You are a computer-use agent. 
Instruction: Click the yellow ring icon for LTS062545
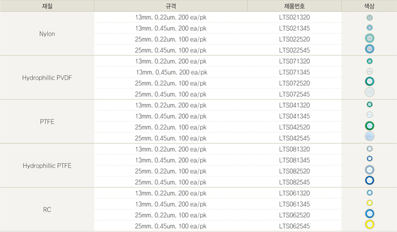click(x=369, y=225)
